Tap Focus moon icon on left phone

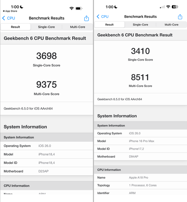(x=21, y=7)
